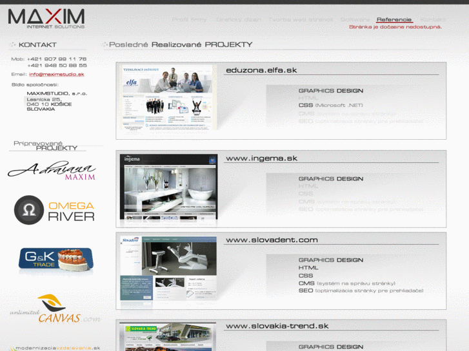This screenshot has height=351, width=469.
Task: Open the Adraiana MAXIM project logo
Action: [52, 170]
